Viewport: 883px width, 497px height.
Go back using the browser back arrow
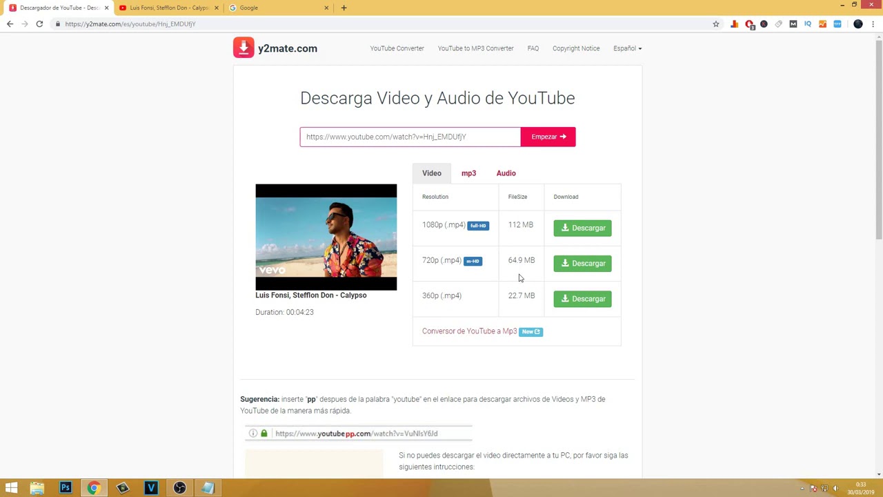10,24
